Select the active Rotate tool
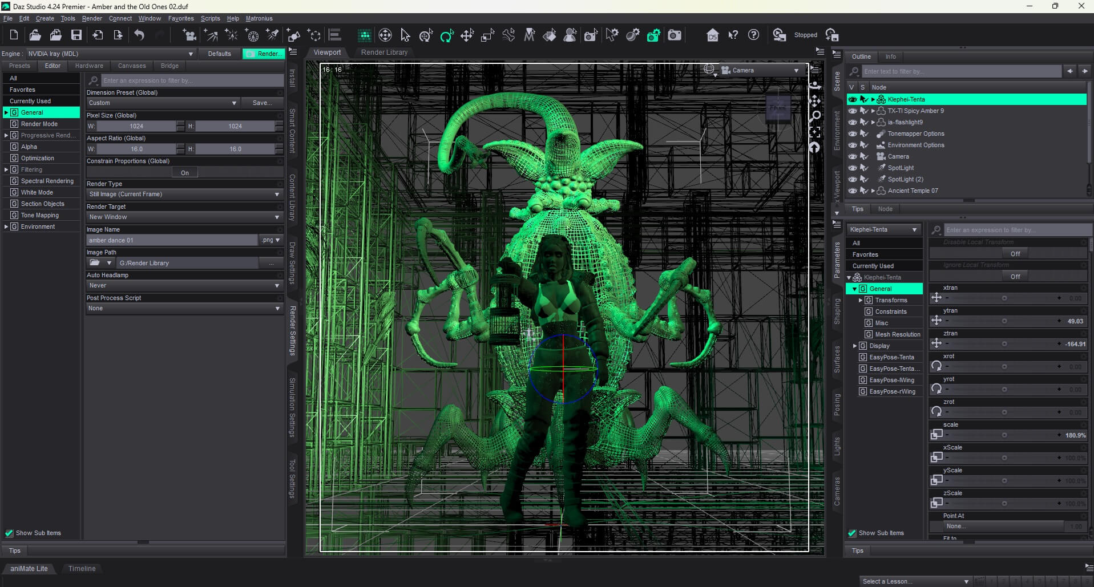Image resolution: width=1094 pixels, height=587 pixels. click(447, 35)
